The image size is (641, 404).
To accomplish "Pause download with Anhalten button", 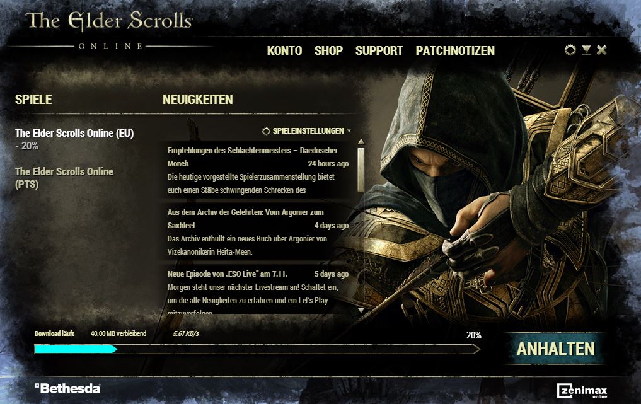I will pos(555,349).
